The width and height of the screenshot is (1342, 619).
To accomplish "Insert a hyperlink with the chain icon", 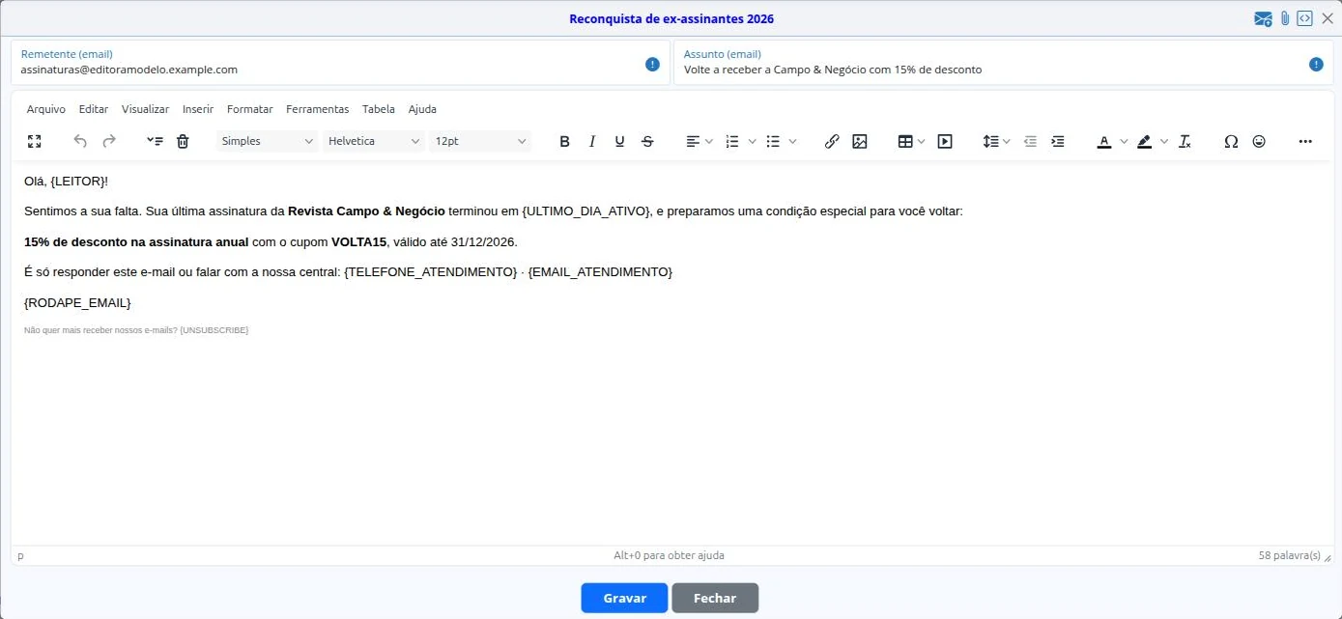I will pyautogui.click(x=832, y=141).
